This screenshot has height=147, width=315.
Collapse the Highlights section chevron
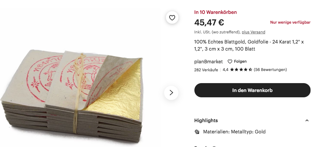pos(307,120)
